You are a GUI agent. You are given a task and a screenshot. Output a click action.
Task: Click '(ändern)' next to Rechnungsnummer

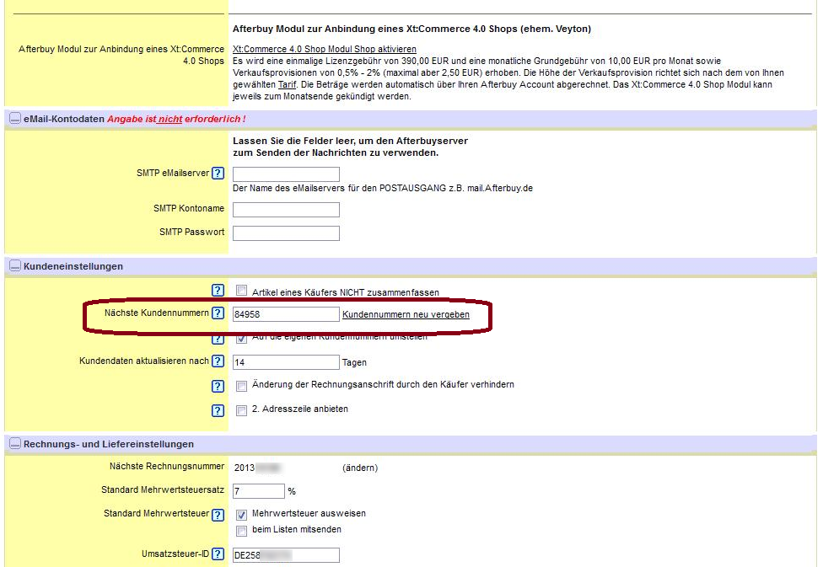tap(360, 468)
